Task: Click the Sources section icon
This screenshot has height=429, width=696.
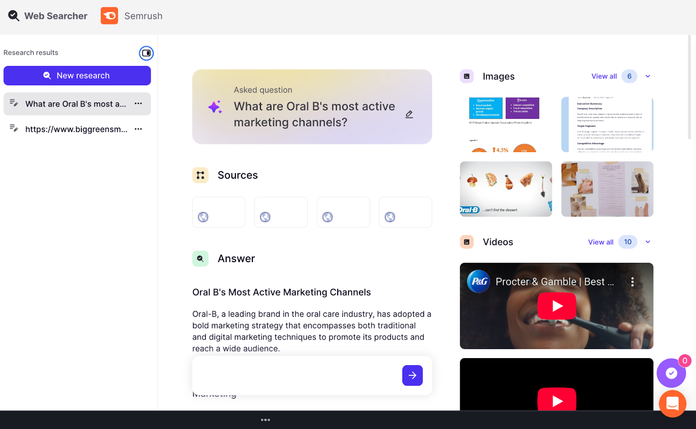Action: [200, 175]
